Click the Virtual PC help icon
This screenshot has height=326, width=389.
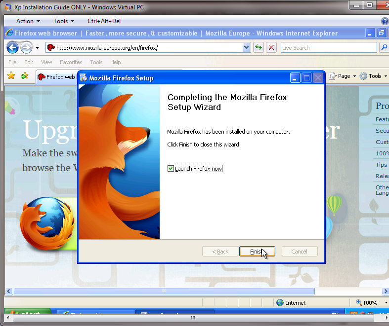[385, 21]
